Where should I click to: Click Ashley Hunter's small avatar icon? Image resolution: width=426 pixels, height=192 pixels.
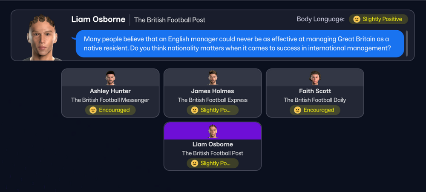tap(110, 78)
